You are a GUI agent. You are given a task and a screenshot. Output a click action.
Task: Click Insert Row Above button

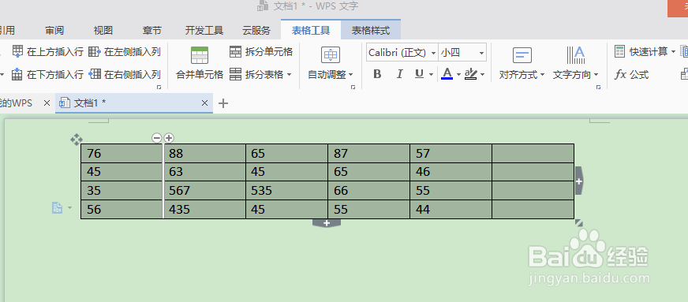coord(48,52)
